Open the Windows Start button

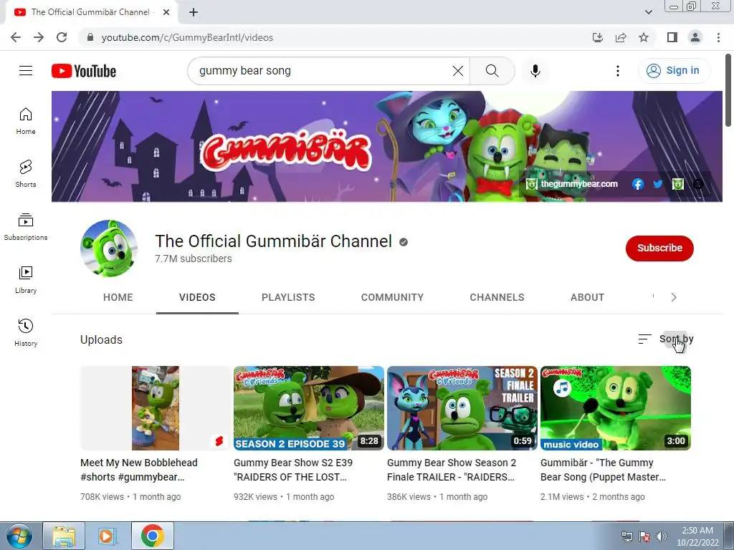tap(19, 536)
